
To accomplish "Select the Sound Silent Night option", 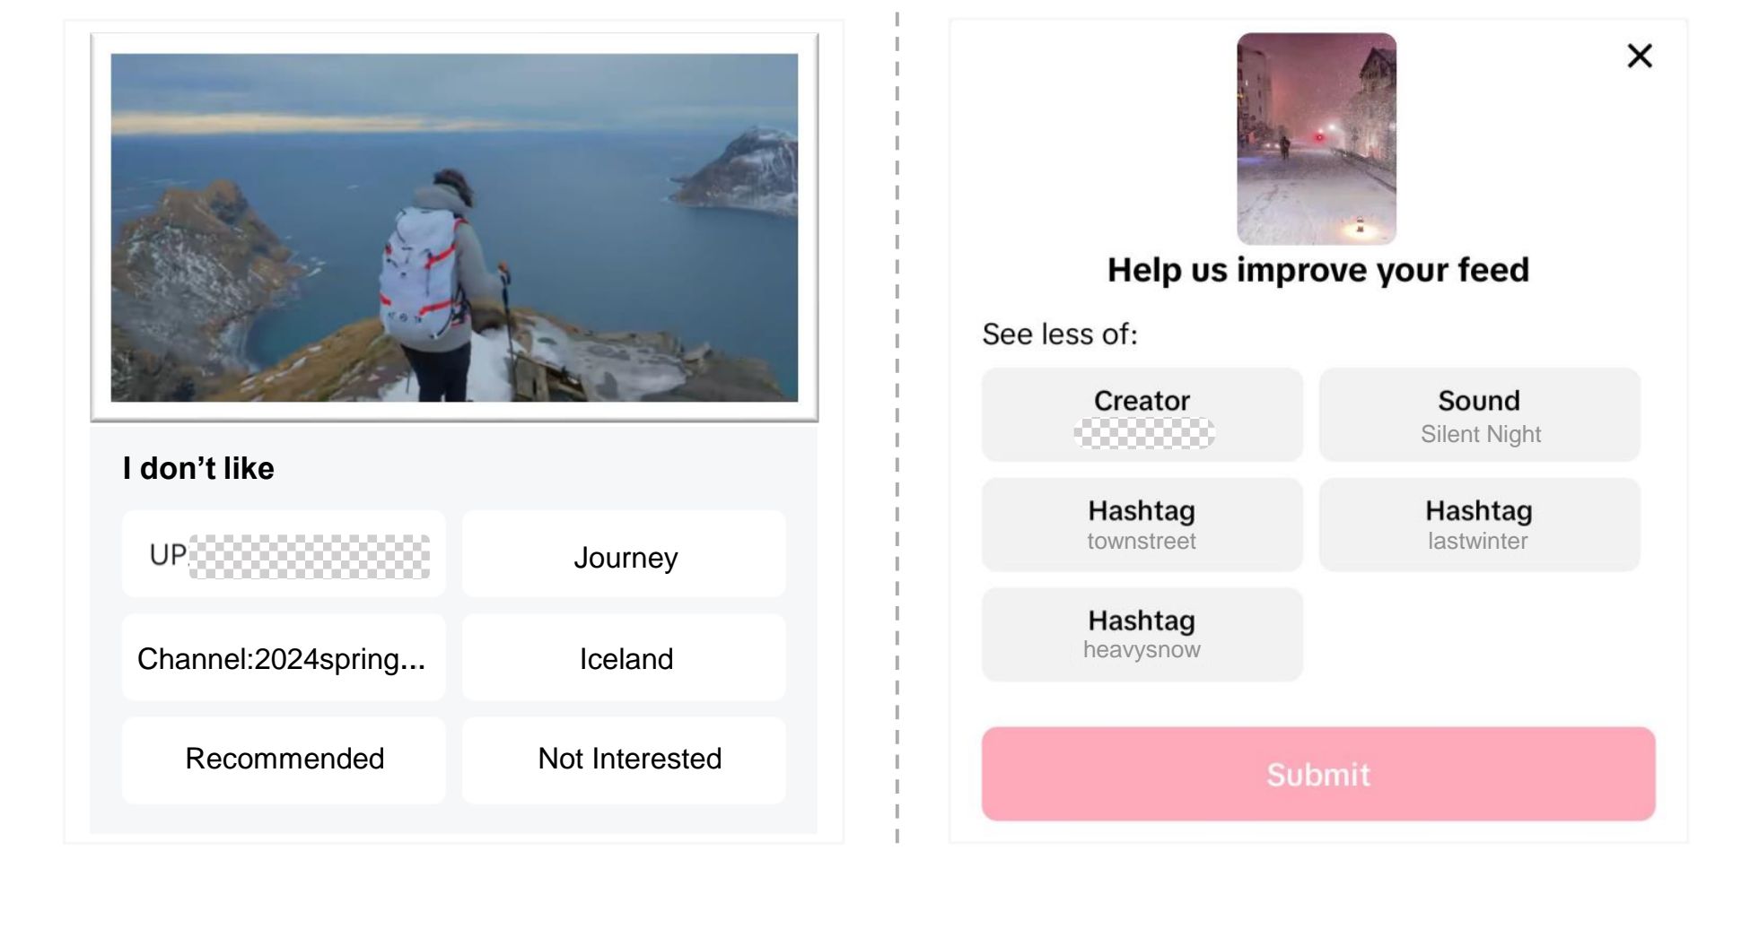I will point(1479,415).
